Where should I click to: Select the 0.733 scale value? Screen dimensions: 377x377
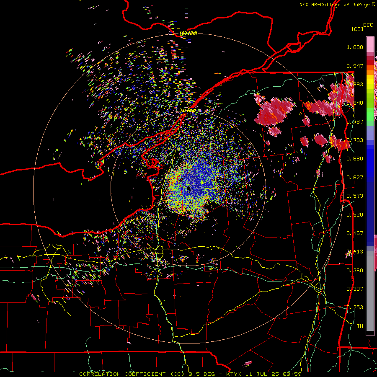[x=355, y=140]
